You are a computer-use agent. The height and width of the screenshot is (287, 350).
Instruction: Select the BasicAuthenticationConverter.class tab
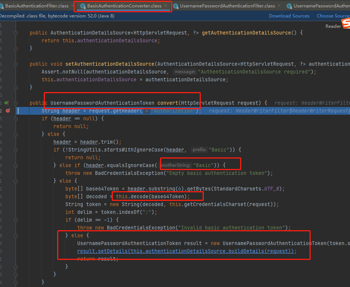124,6
